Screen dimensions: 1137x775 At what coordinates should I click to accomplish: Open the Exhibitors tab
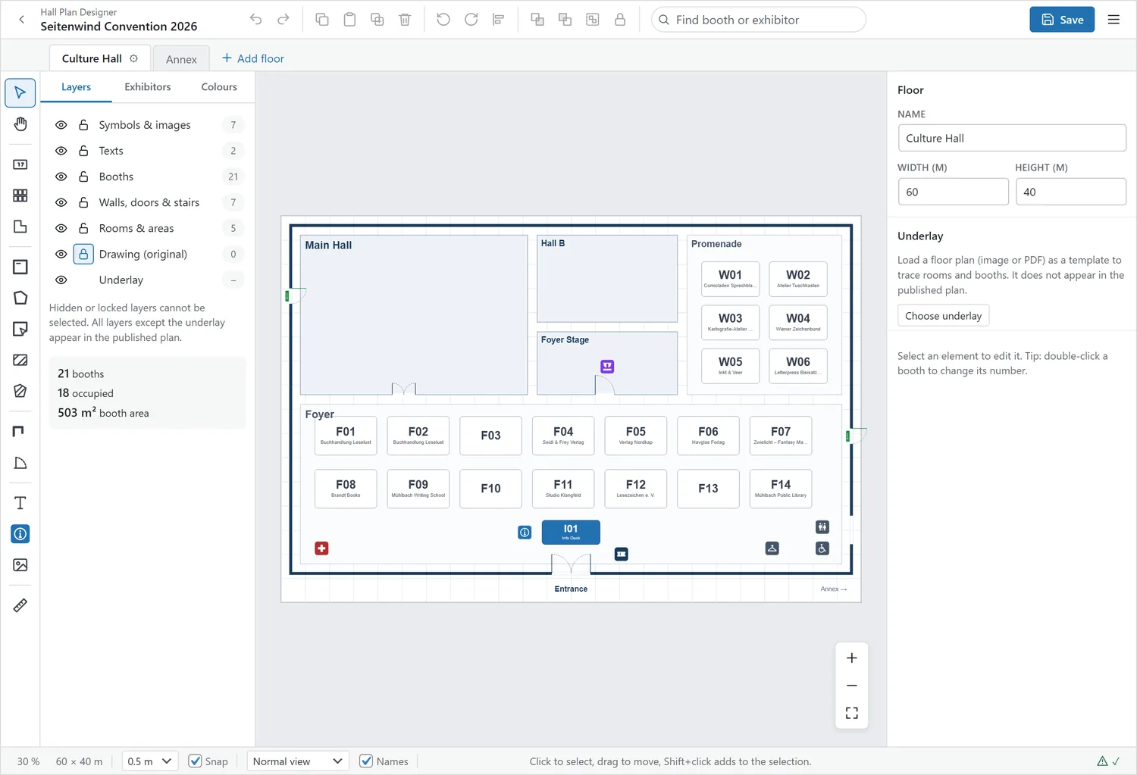[148, 87]
